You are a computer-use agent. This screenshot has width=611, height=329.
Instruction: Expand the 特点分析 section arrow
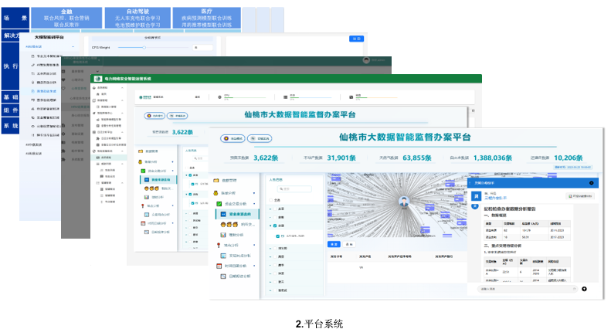(x=256, y=245)
